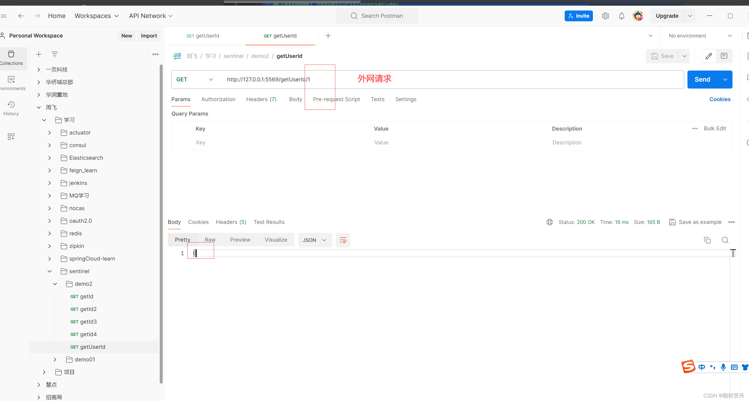749x401 pixels.
Task: Open the Send button dropdown arrow
Action: [x=725, y=80]
